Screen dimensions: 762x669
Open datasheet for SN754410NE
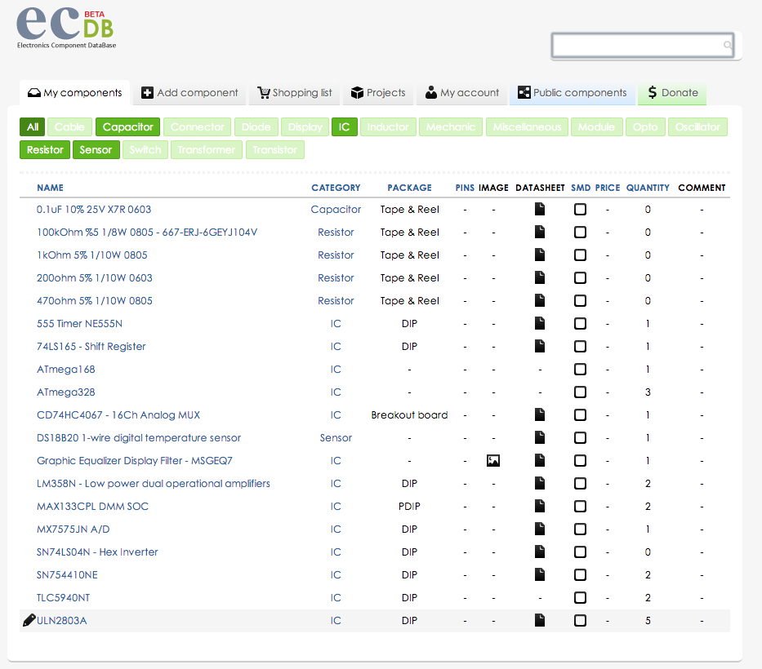pos(539,574)
